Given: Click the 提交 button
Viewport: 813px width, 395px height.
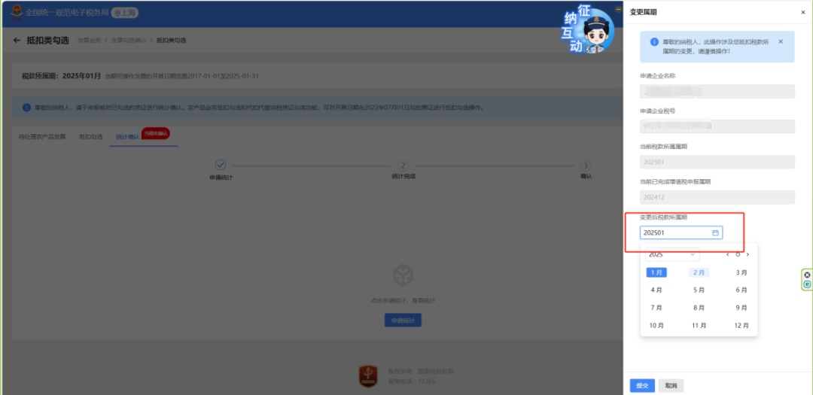Looking at the screenshot, I should tap(642, 386).
